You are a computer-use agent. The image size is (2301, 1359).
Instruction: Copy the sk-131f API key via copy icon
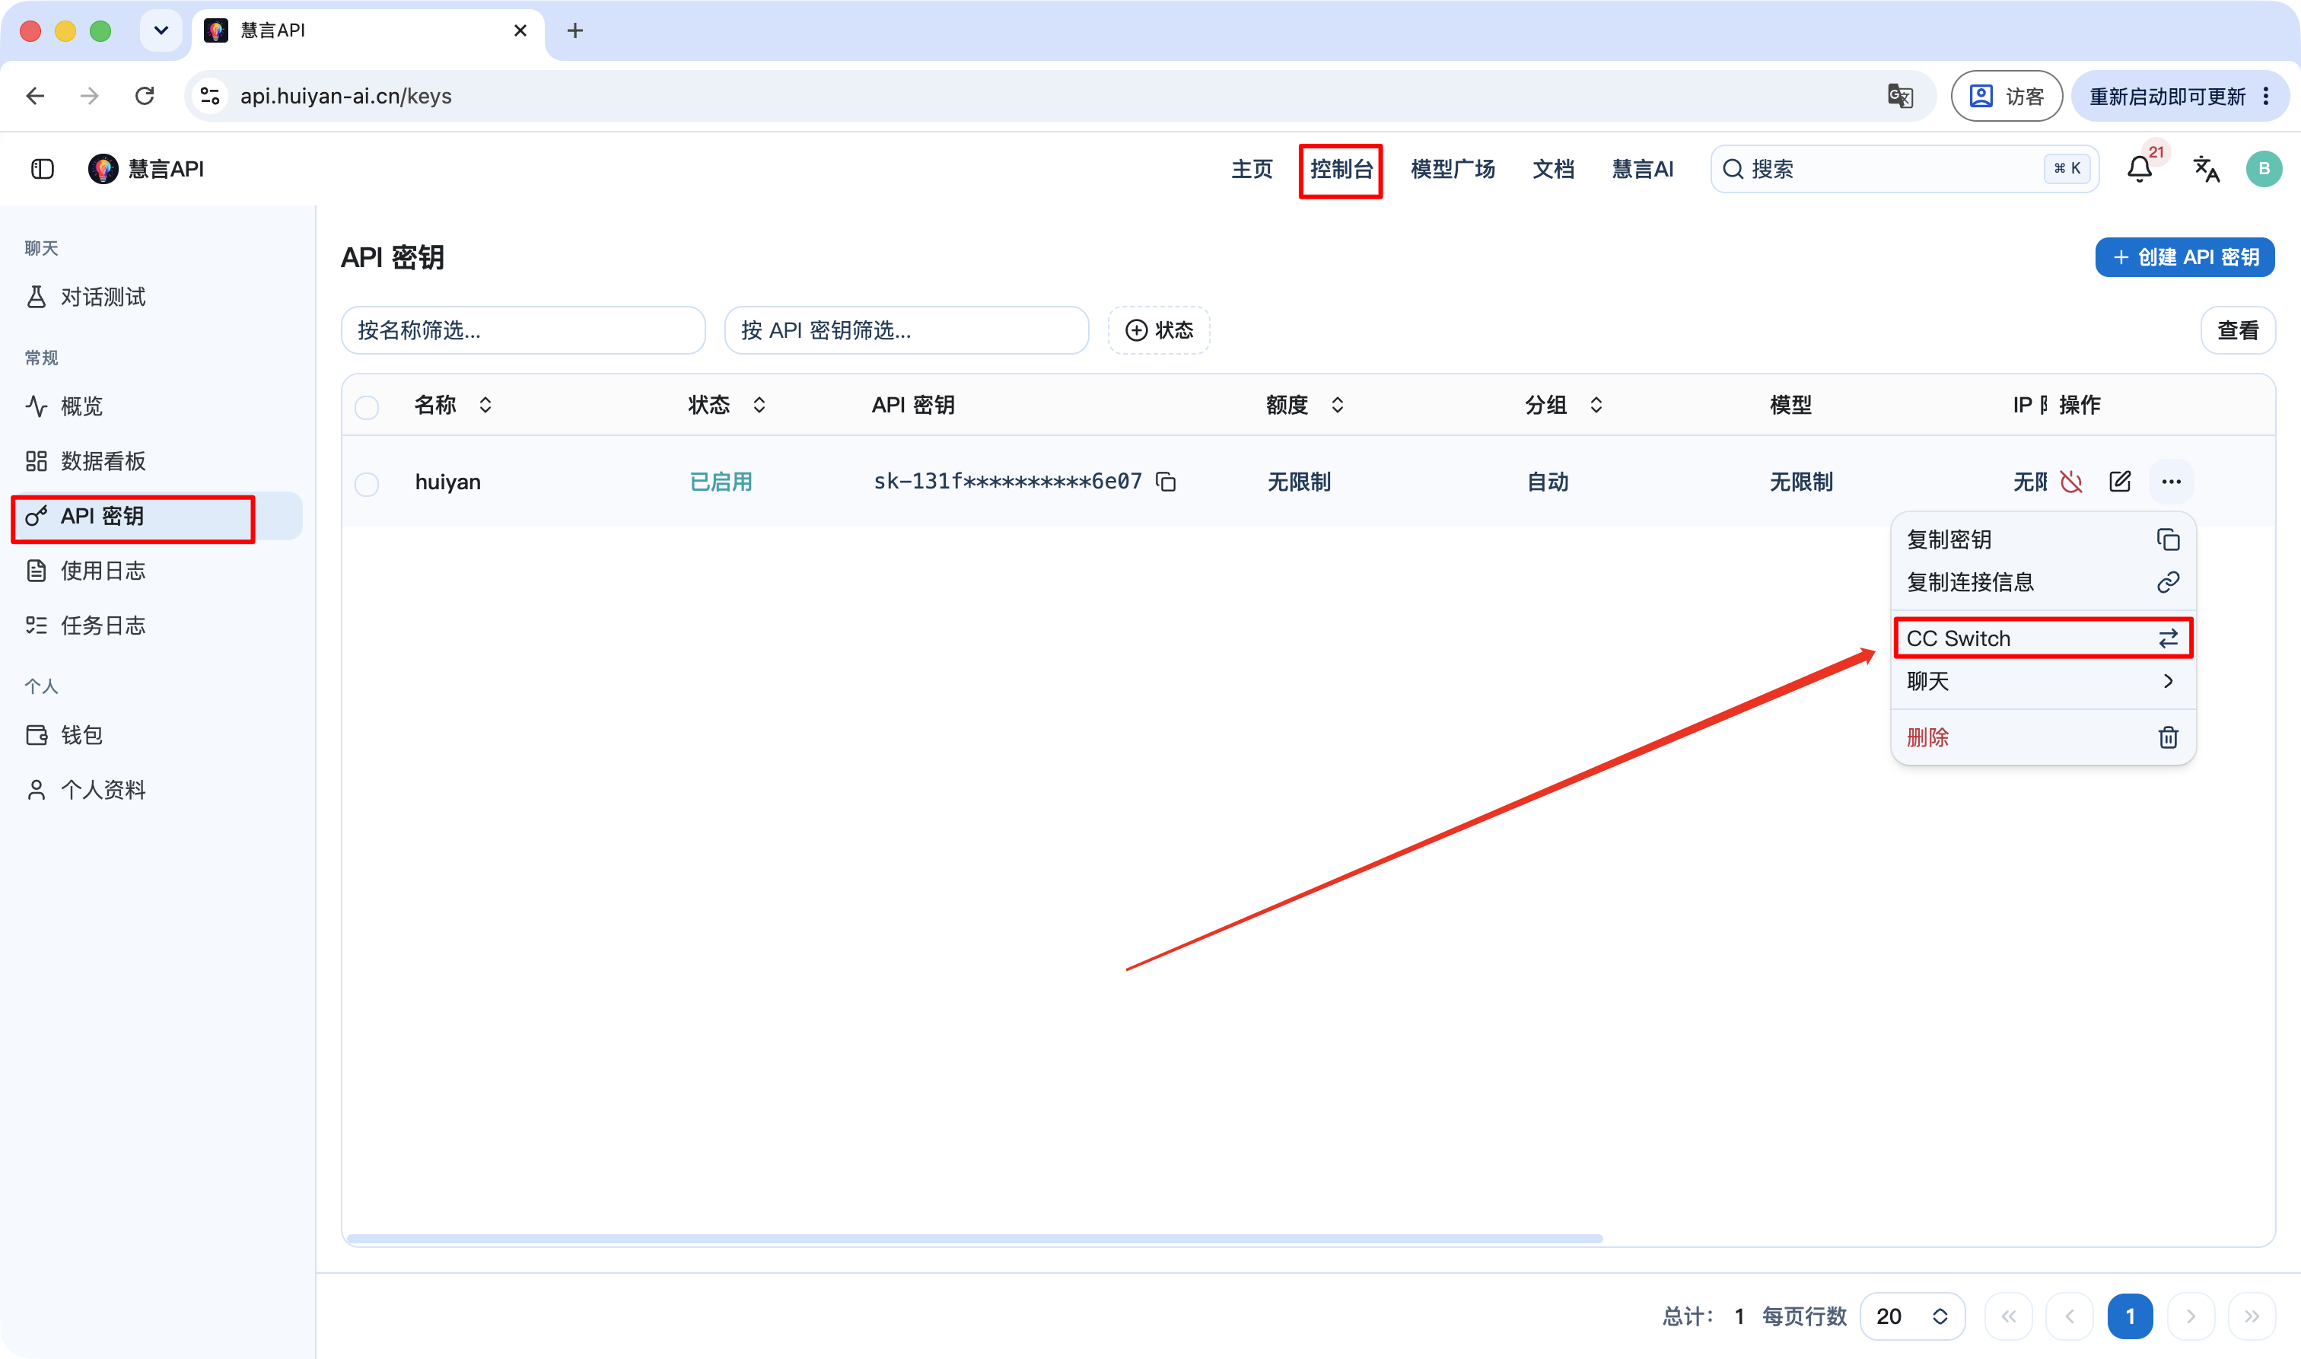point(1166,482)
